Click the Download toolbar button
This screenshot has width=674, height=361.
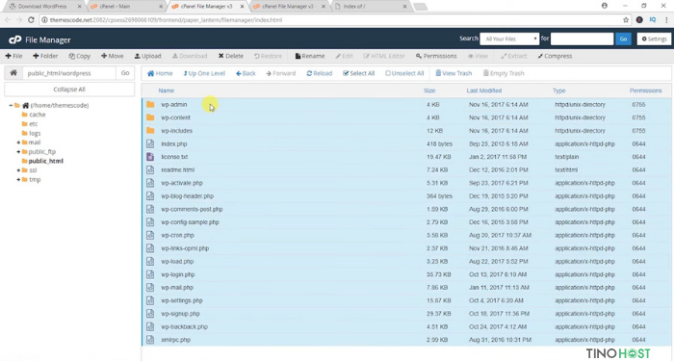[190, 56]
